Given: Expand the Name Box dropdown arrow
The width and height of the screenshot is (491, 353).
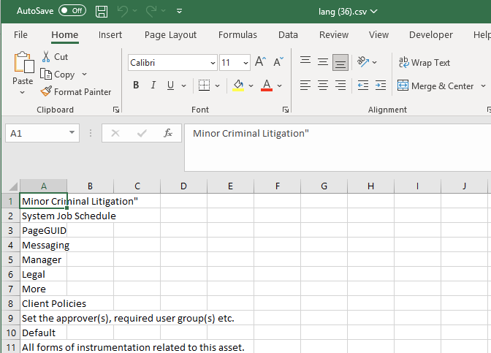Looking at the screenshot, I should (72, 133).
